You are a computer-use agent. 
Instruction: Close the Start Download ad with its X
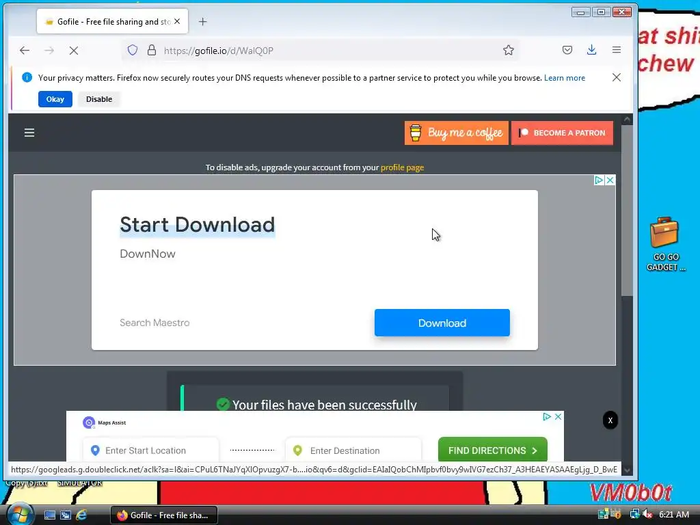pos(610,180)
